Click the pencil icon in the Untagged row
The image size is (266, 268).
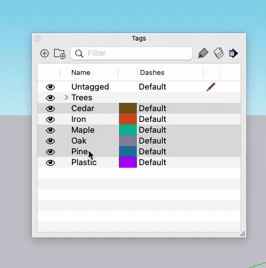click(211, 87)
